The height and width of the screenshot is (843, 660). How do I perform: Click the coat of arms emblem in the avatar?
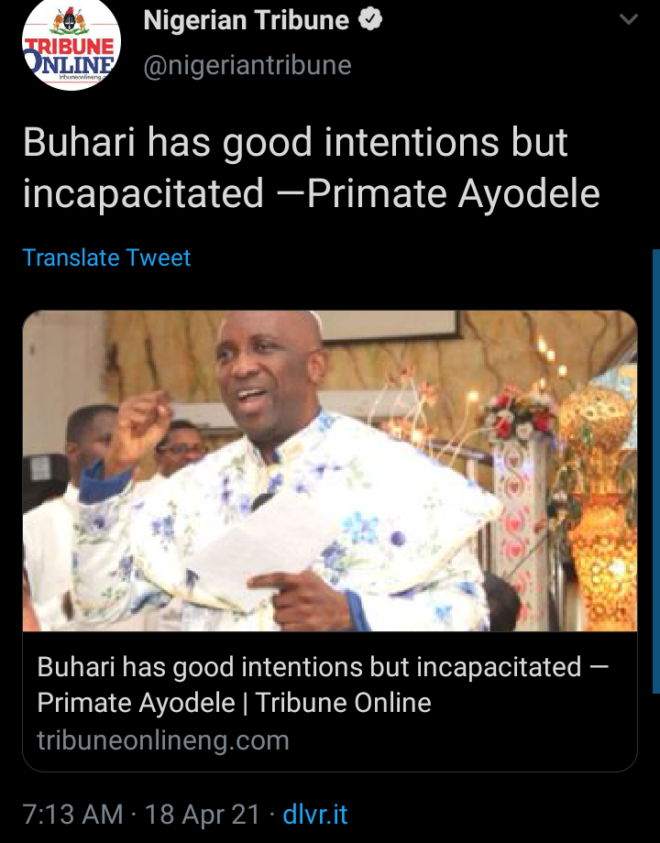[71, 21]
